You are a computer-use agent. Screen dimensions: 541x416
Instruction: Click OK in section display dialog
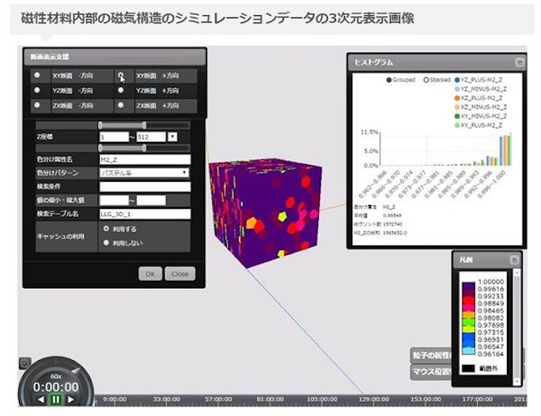150,273
